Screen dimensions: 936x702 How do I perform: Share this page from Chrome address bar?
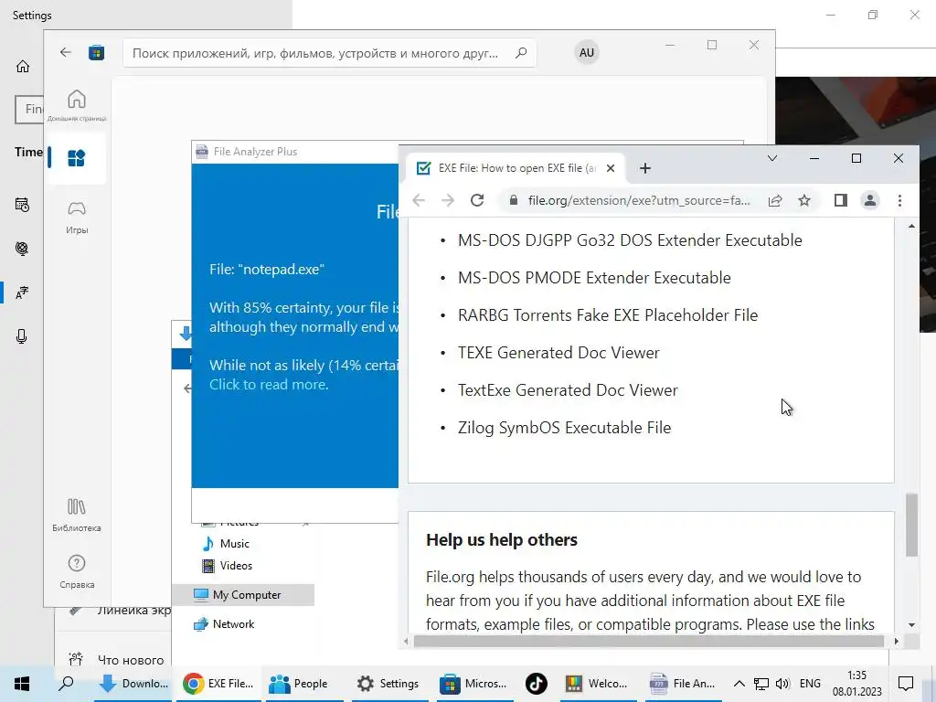pyautogui.click(x=775, y=200)
